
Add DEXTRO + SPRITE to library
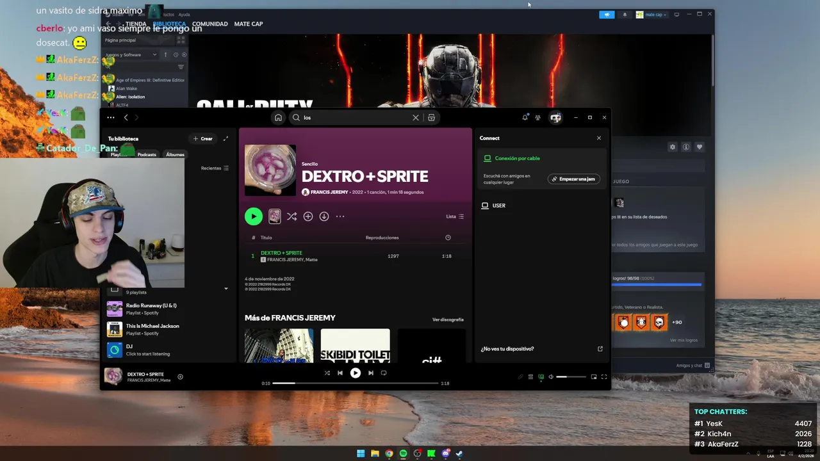click(x=308, y=216)
